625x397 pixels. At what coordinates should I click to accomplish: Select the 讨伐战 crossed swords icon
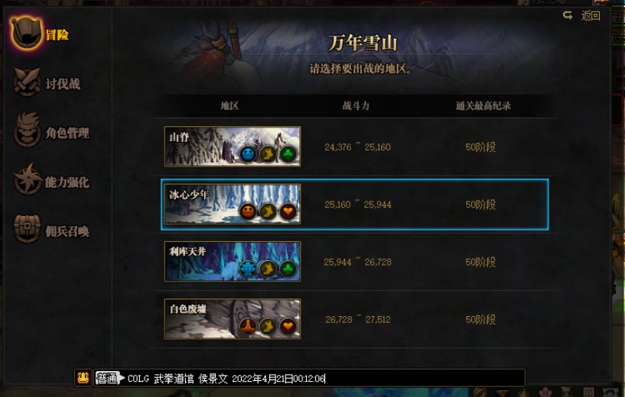[x=27, y=82]
